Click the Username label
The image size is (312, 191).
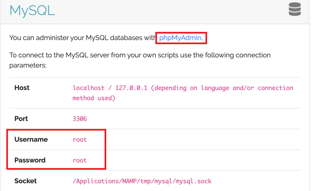coord(31,140)
